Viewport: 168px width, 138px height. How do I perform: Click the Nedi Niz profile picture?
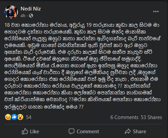[x=11, y=12]
